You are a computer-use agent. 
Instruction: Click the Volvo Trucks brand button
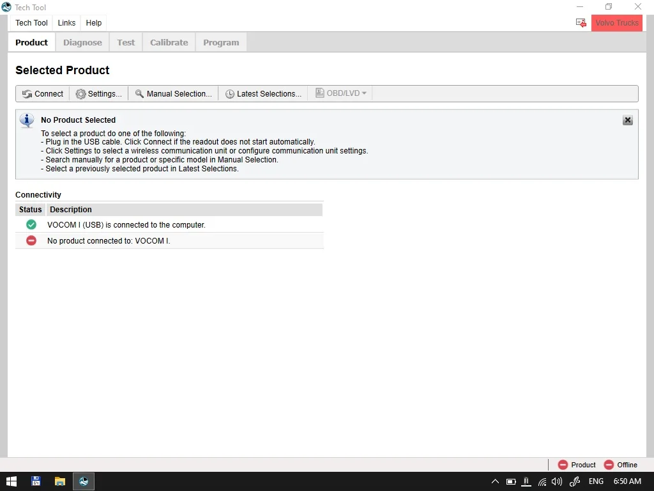[616, 23]
